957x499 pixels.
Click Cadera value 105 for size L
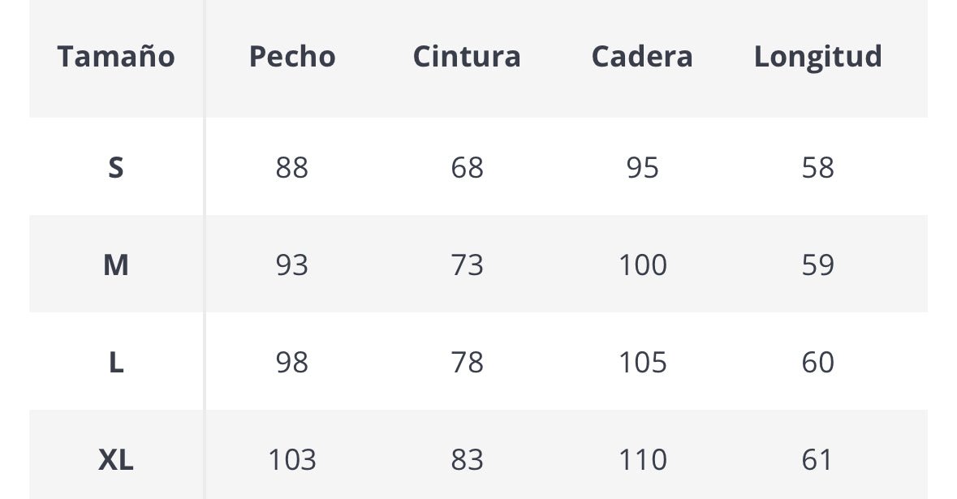643,363
